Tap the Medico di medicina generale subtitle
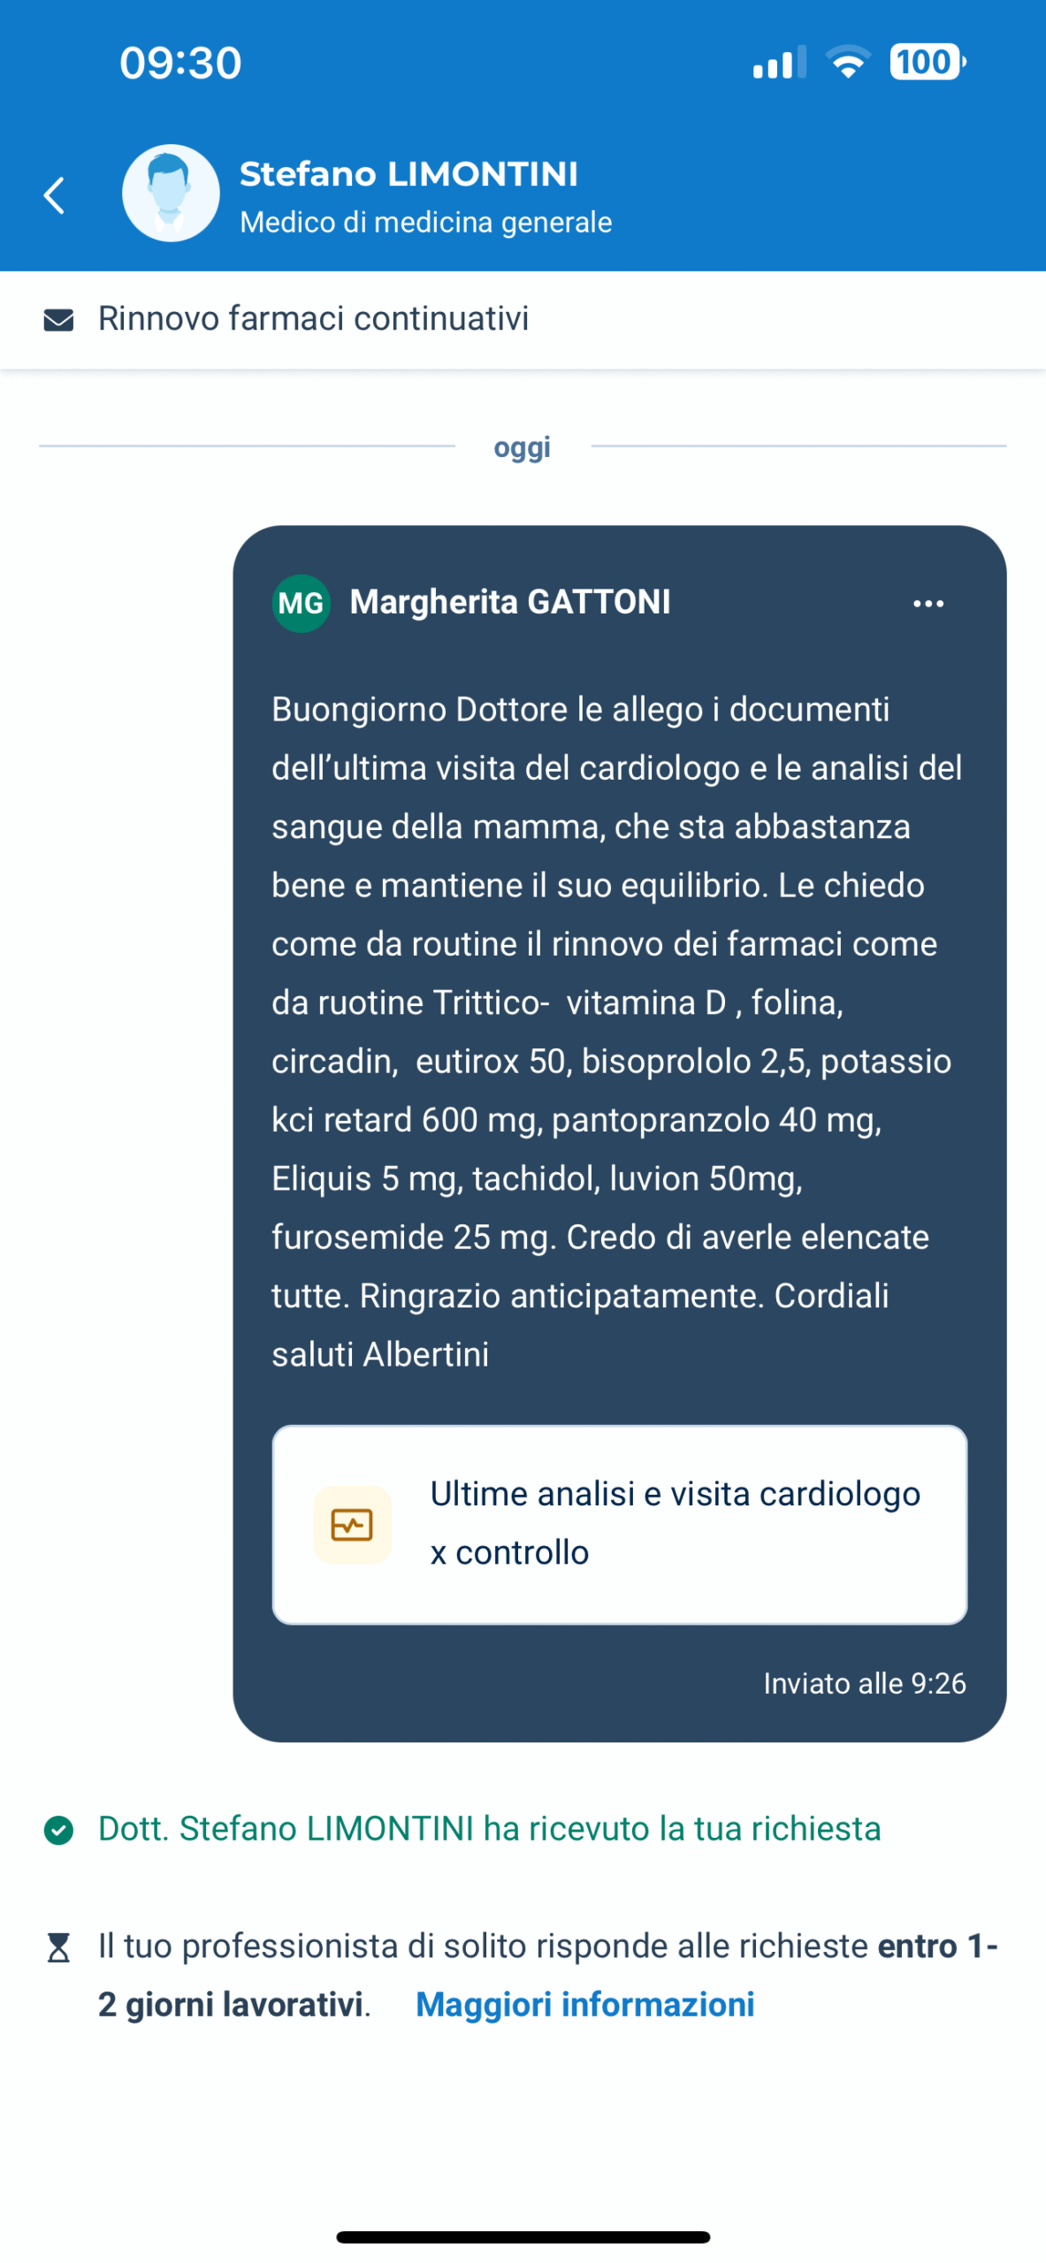1046x2263 pixels. [425, 222]
